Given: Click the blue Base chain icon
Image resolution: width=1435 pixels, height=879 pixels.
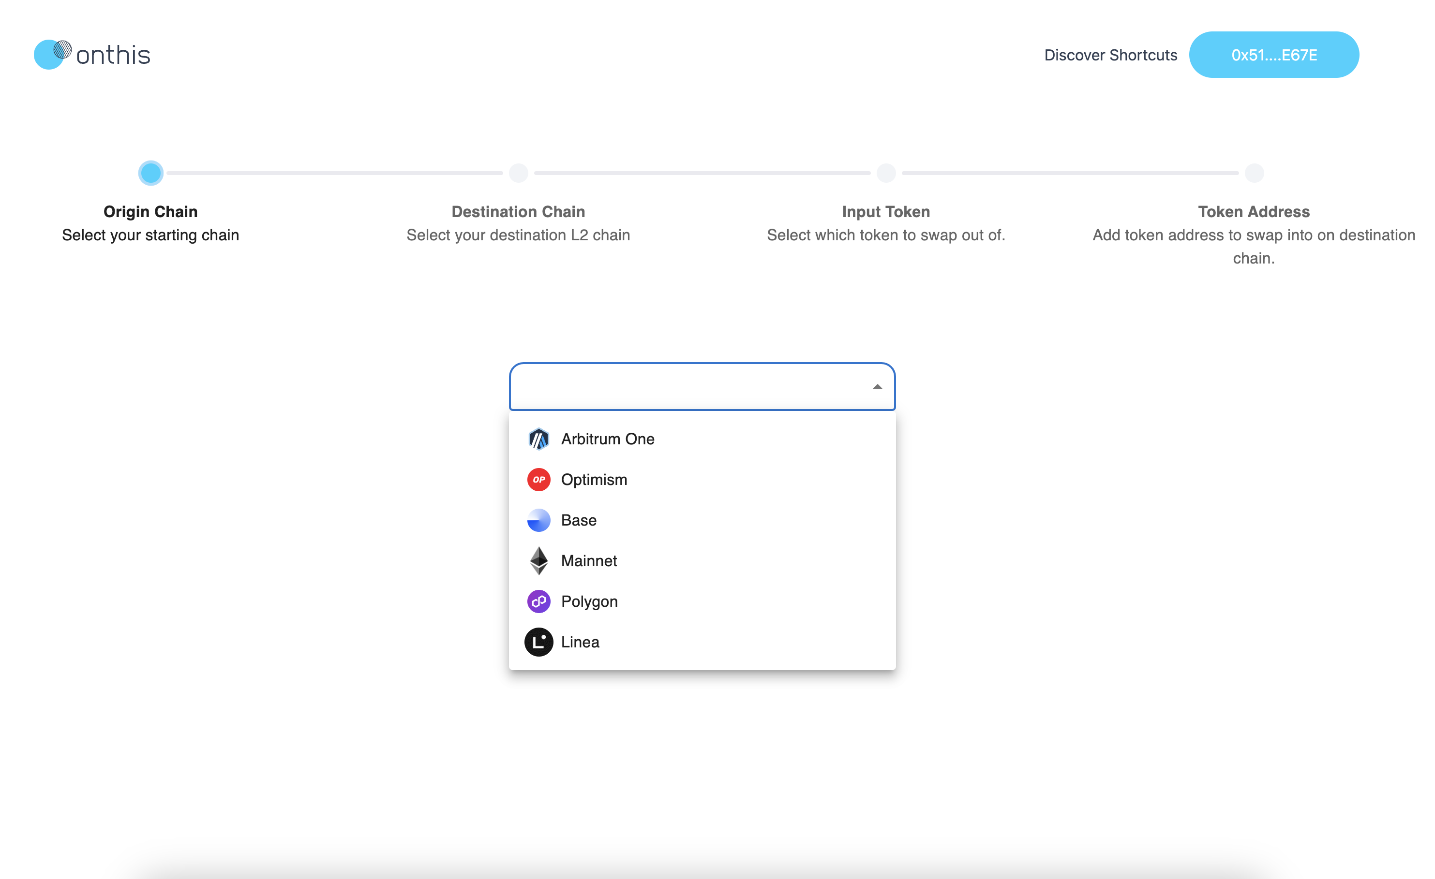Looking at the screenshot, I should (538, 520).
